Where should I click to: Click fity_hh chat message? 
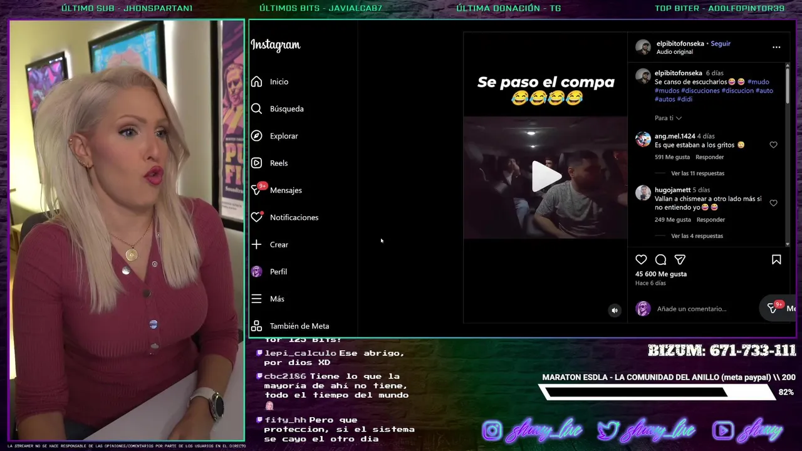(x=336, y=429)
